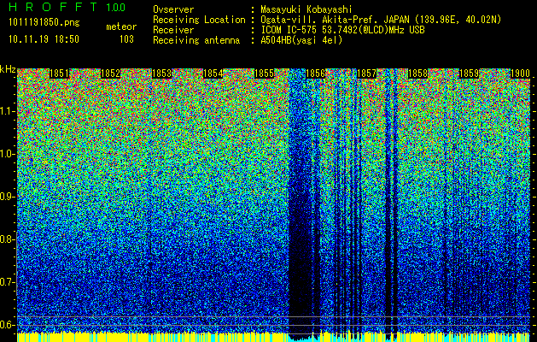The height and width of the screenshot is (342, 537).
Task: Click the observer name Masayuki Kobayashi
Action: click(x=306, y=9)
